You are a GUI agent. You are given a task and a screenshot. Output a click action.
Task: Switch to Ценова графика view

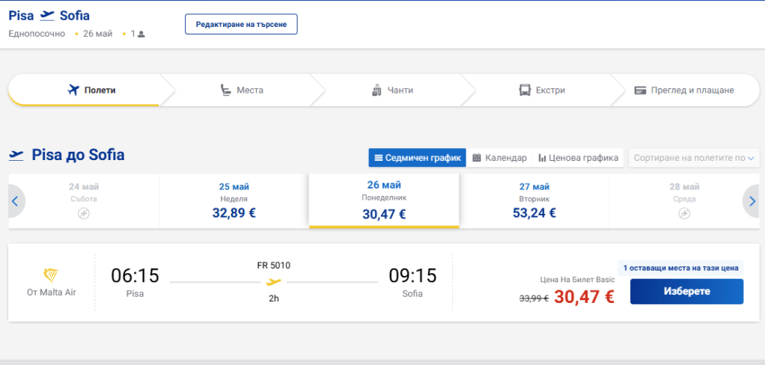coord(579,158)
